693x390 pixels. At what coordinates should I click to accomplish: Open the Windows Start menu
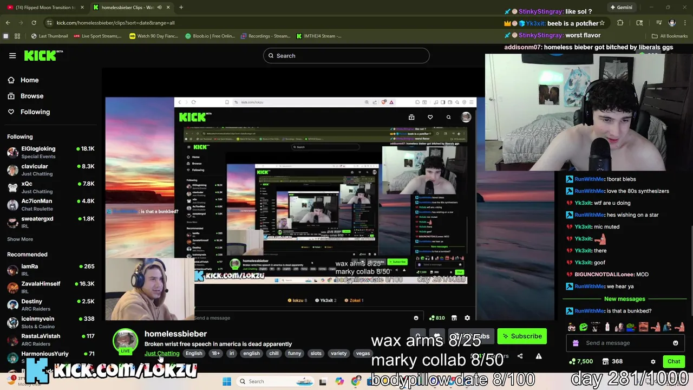(227, 381)
